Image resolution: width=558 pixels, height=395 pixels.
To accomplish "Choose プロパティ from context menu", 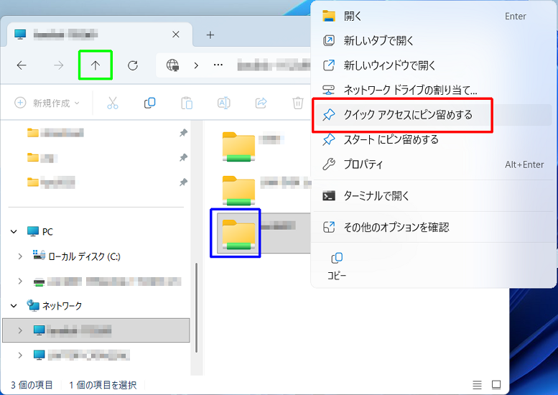I will (x=363, y=164).
